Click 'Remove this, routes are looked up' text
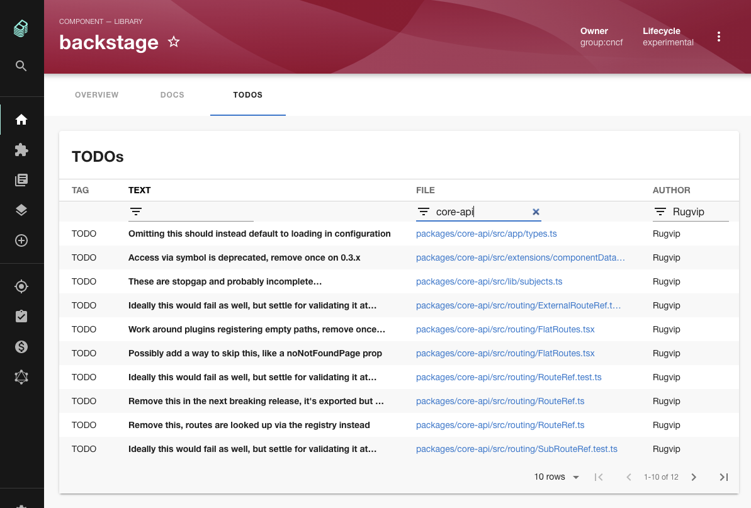 [x=249, y=425]
